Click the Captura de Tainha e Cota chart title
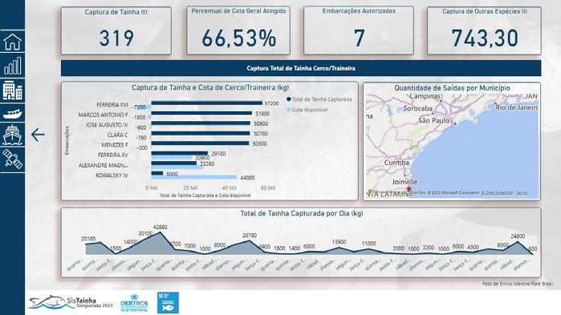 coord(210,87)
